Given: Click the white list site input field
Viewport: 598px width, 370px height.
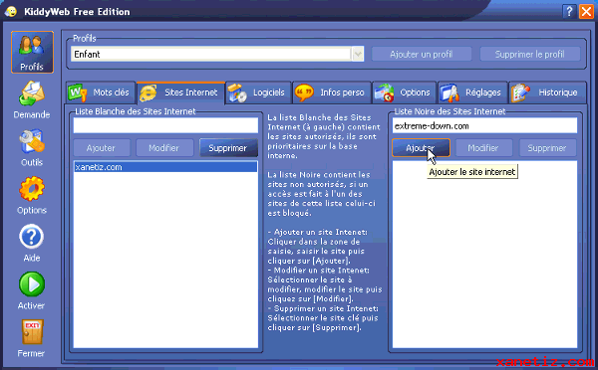Looking at the screenshot, I should click(165, 125).
